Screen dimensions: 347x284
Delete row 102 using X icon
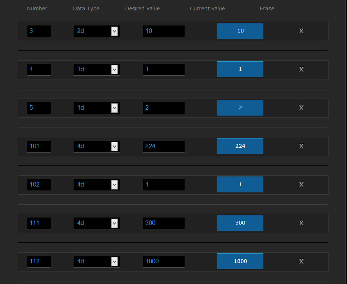point(301,185)
